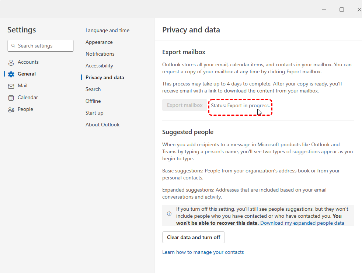Select Start up option
The image size is (362, 273).
(94, 113)
